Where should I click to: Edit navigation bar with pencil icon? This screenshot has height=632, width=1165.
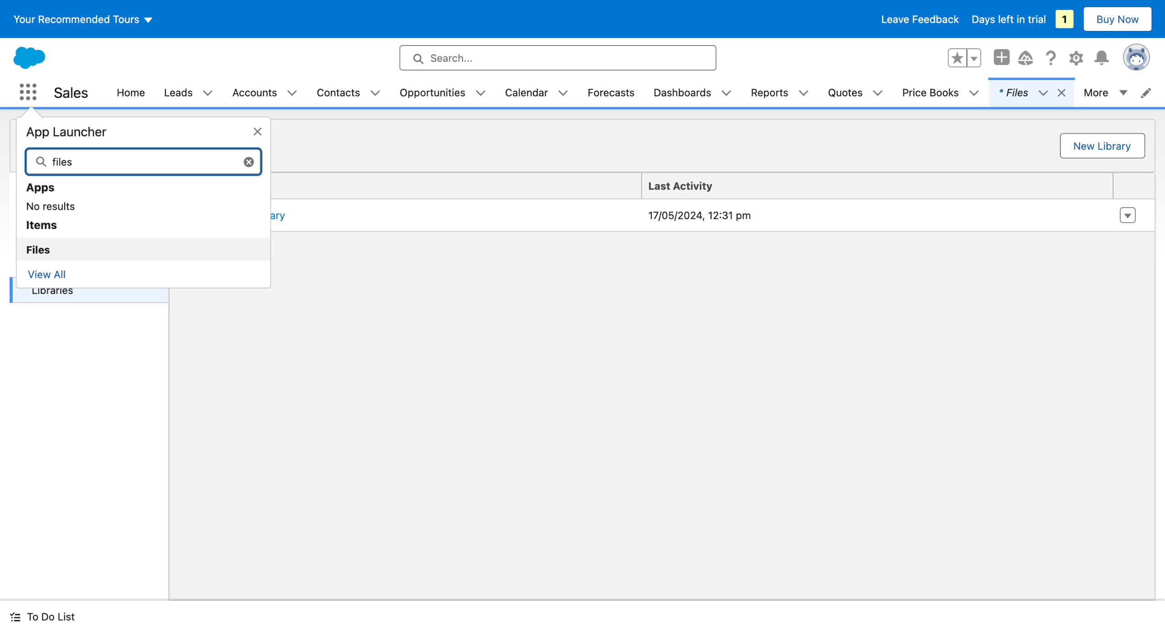click(1146, 93)
